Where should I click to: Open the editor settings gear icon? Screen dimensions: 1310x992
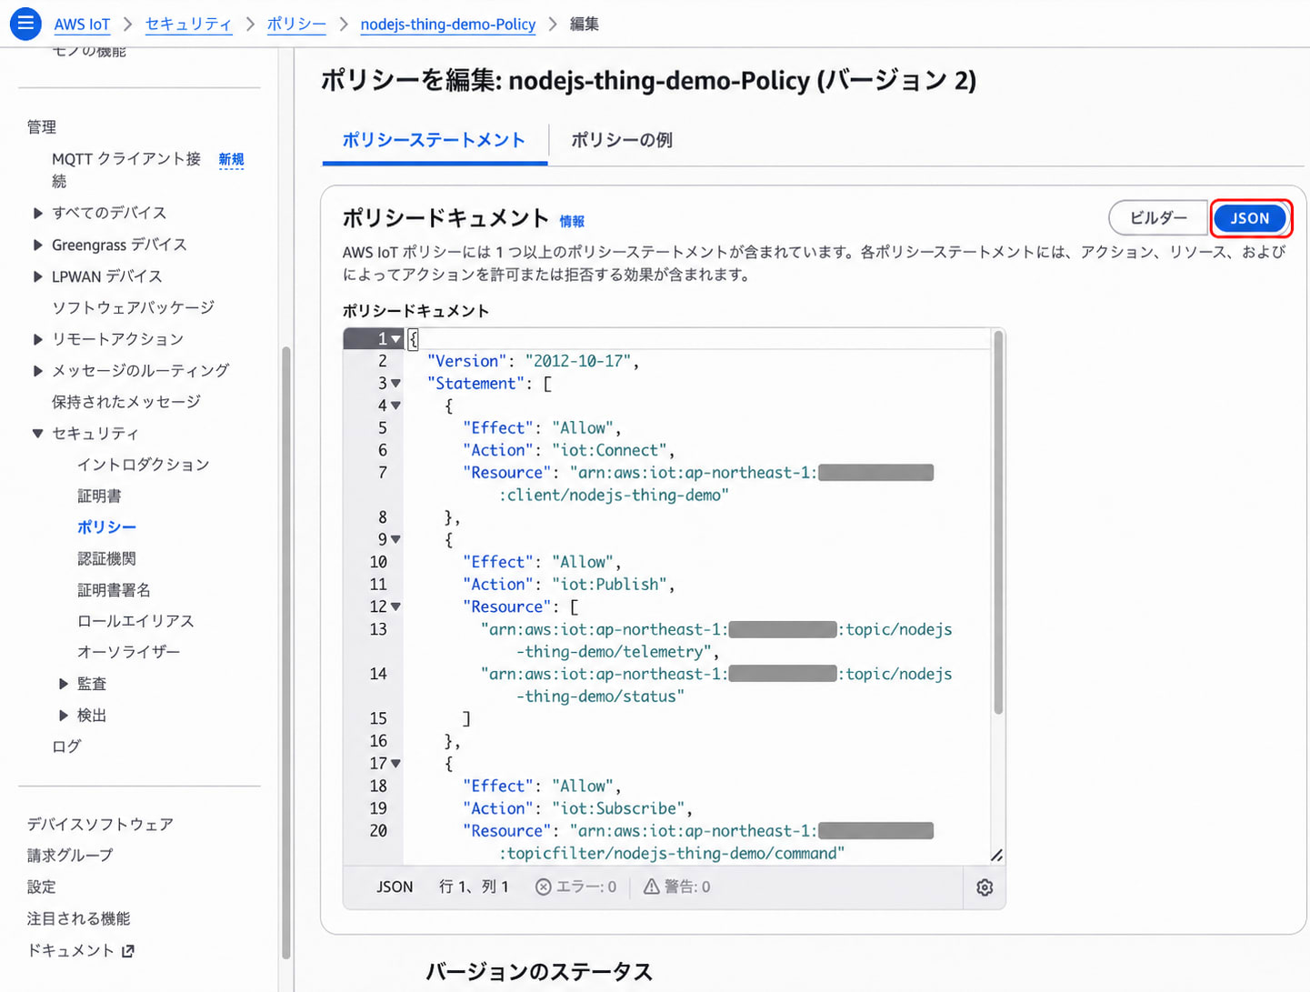click(x=985, y=887)
